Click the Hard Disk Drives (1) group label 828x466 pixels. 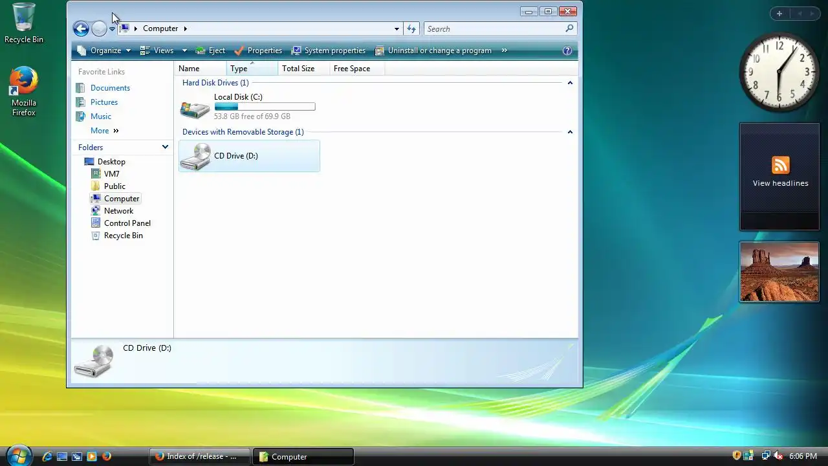click(215, 83)
